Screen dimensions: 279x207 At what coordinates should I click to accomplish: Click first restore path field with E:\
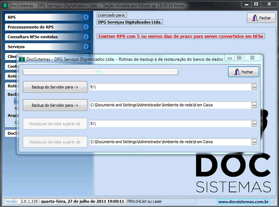170,124
